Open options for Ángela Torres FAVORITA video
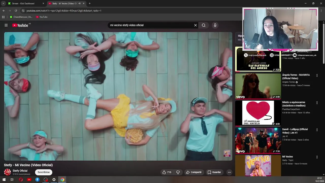This screenshot has width=325, height=183. [x=317, y=75]
